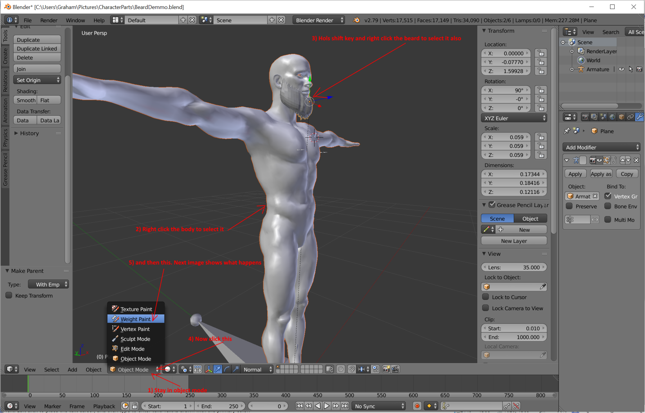
Task: Expand the Armature tree item in outliner
Action: (x=572, y=69)
